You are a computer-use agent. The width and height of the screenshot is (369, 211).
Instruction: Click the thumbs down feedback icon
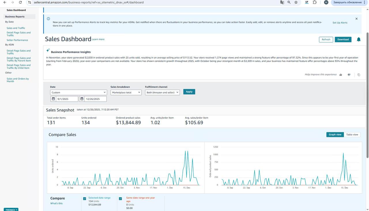click(349, 75)
